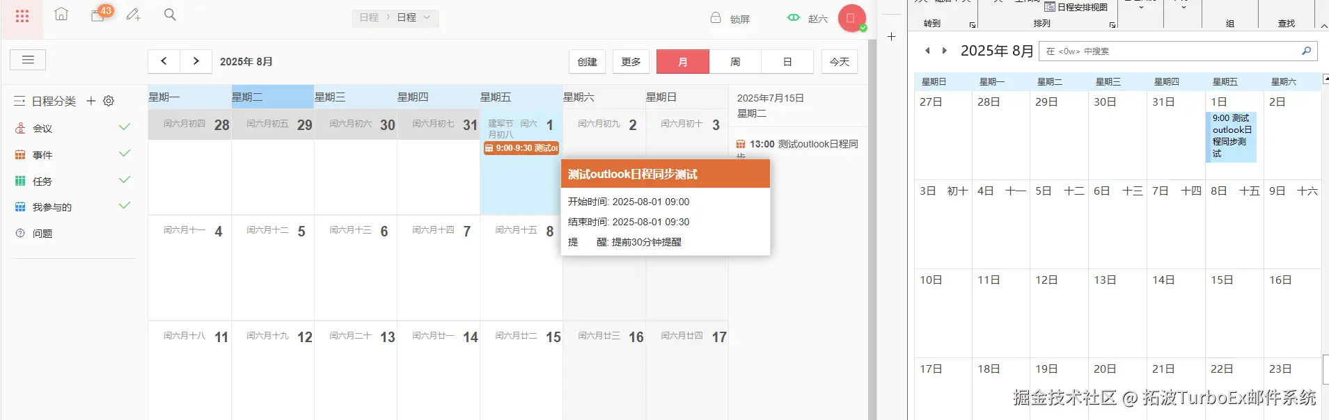Open the 9:00-9:30 event on August 1

coord(521,148)
